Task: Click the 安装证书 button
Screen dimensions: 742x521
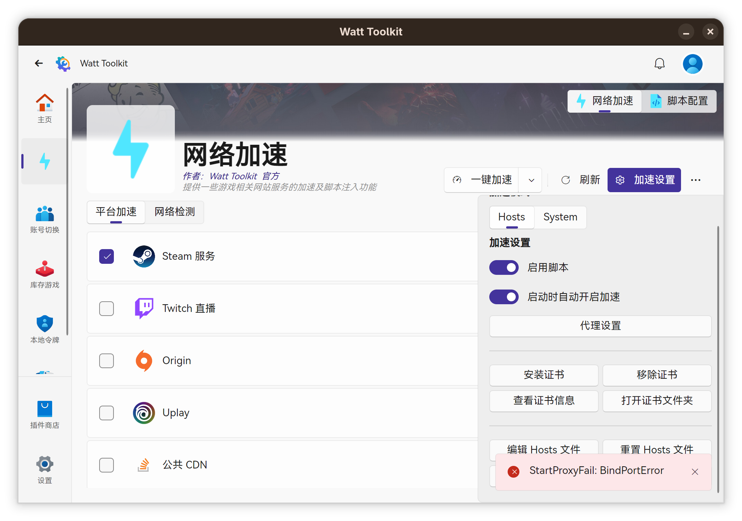Action: (544, 375)
